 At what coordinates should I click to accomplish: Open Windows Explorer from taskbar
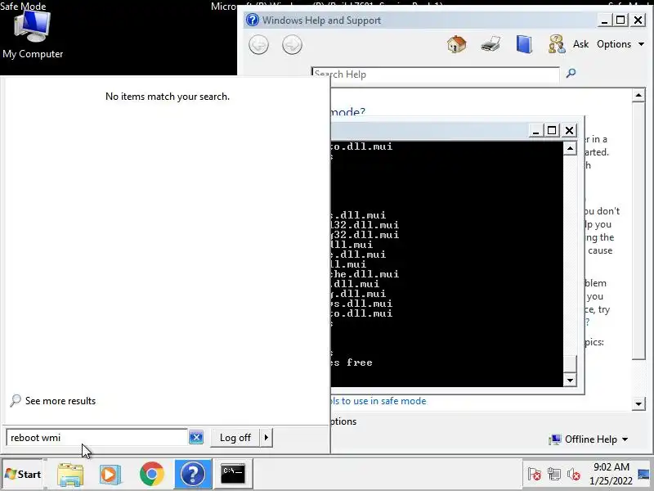point(70,475)
